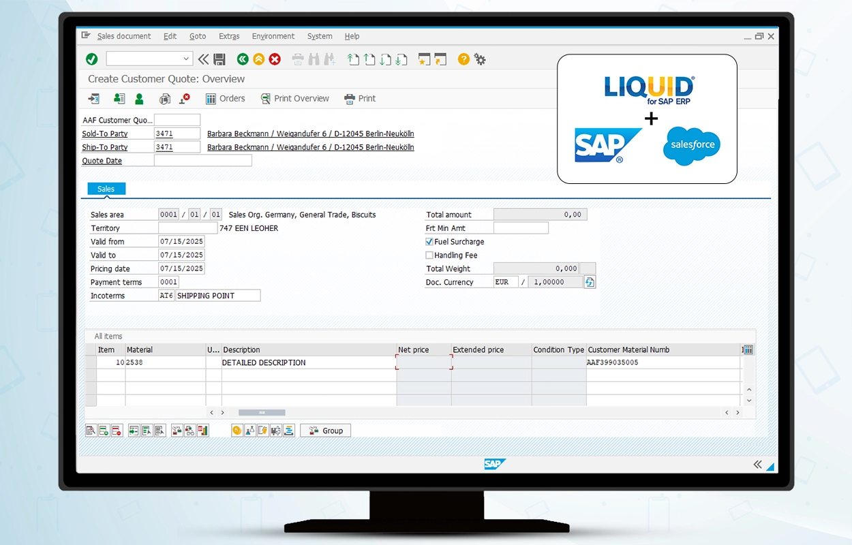Click Barbara Beckmann address in Ship-To row

tap(311, 147)
